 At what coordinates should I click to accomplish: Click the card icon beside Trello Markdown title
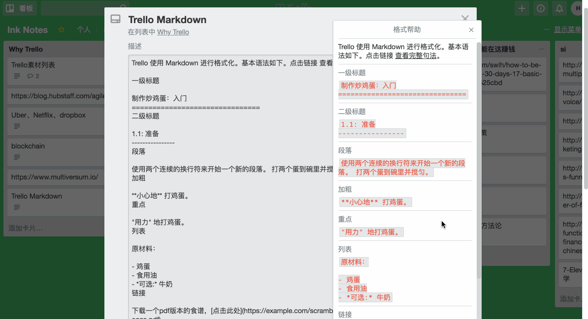pyautogui.click(x=116, y=19)
